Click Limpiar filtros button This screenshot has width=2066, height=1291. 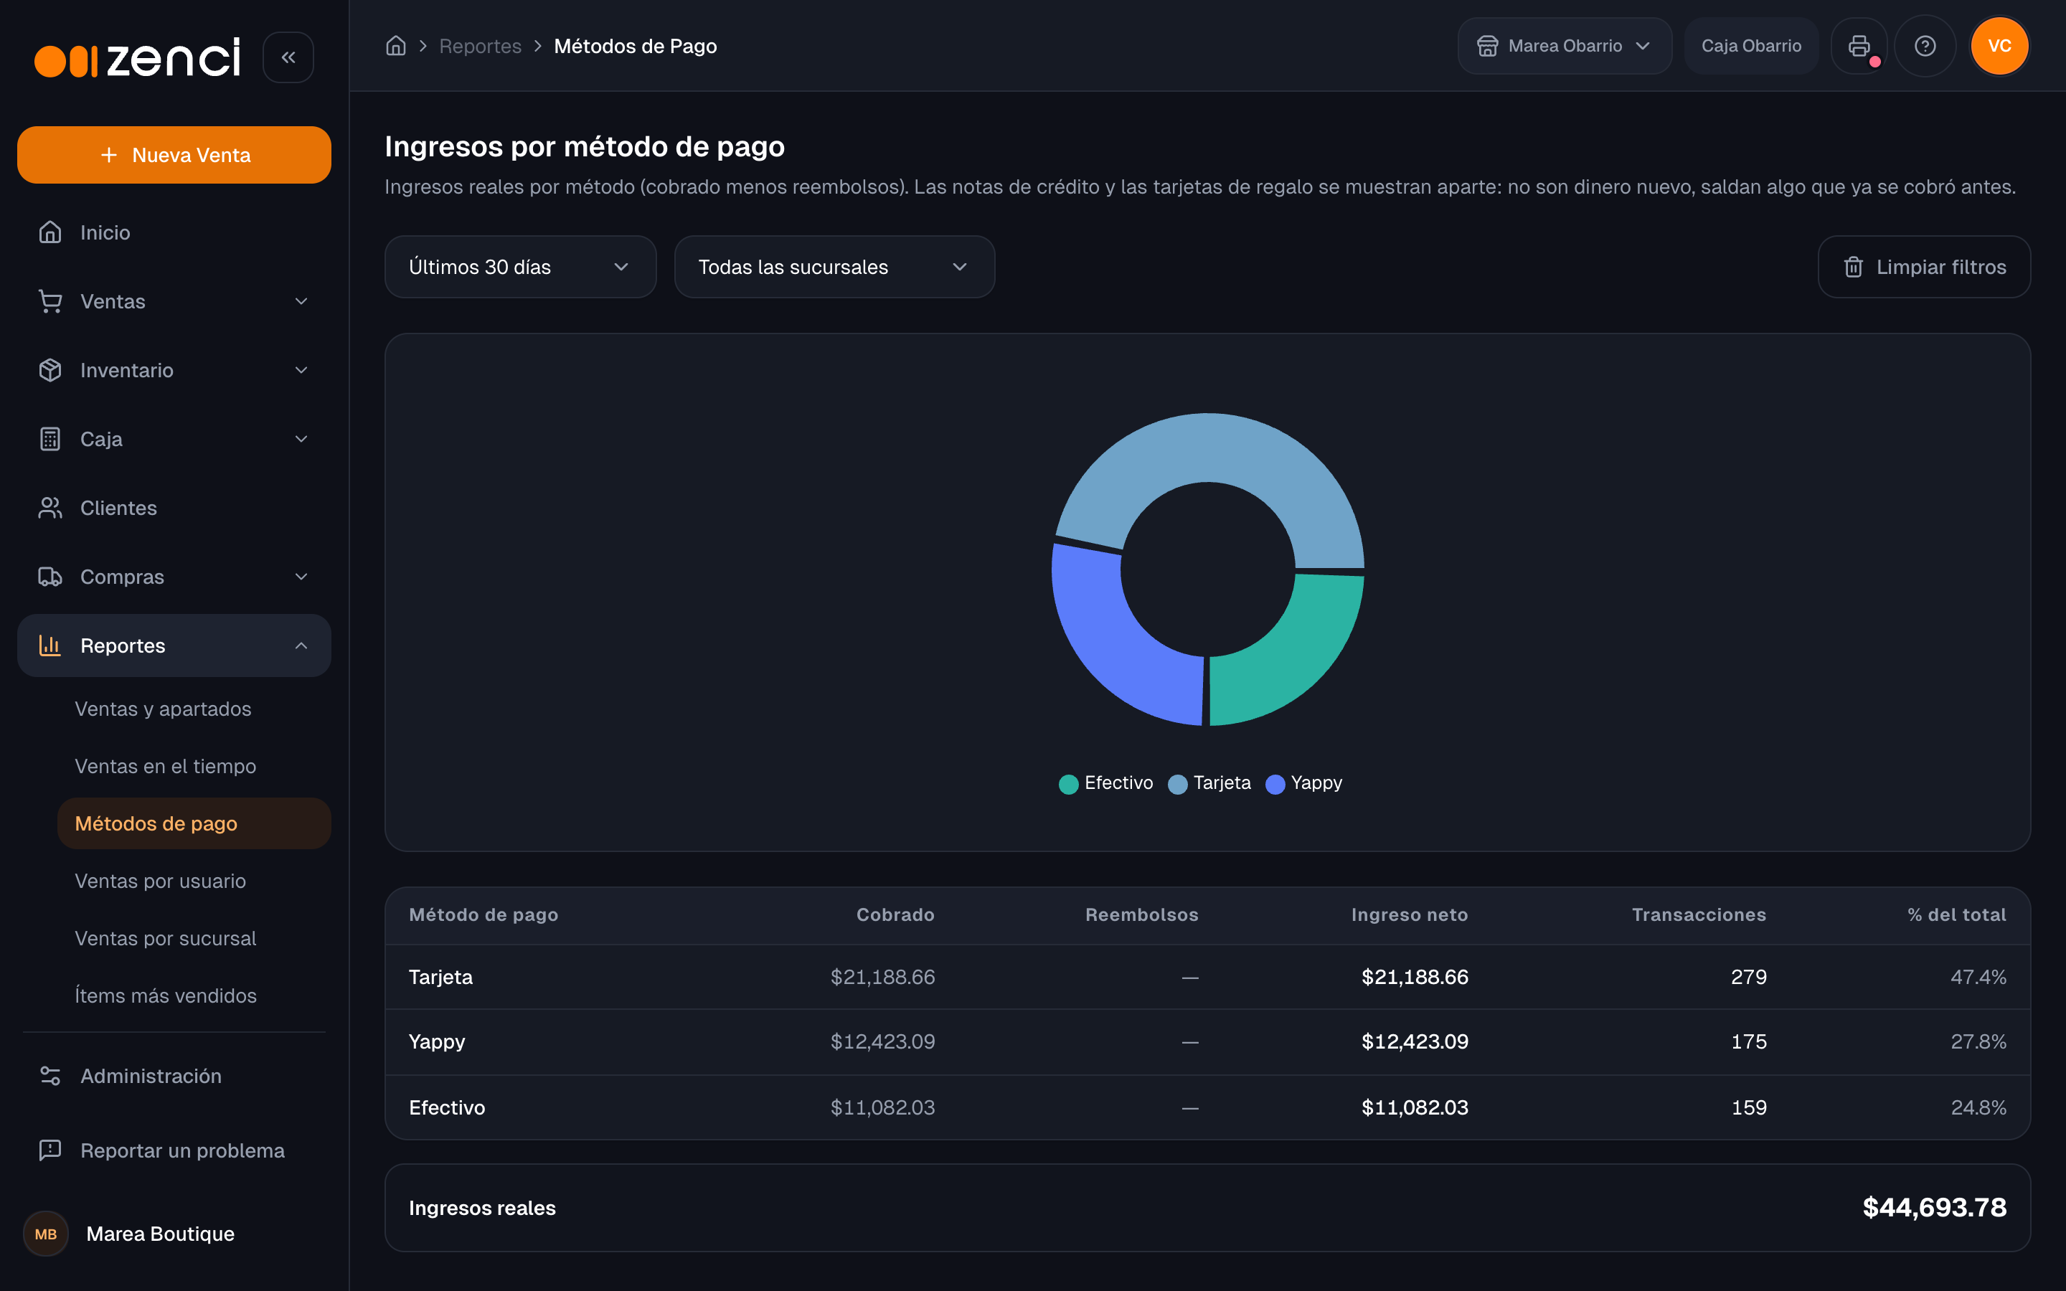click(1924, 268)
